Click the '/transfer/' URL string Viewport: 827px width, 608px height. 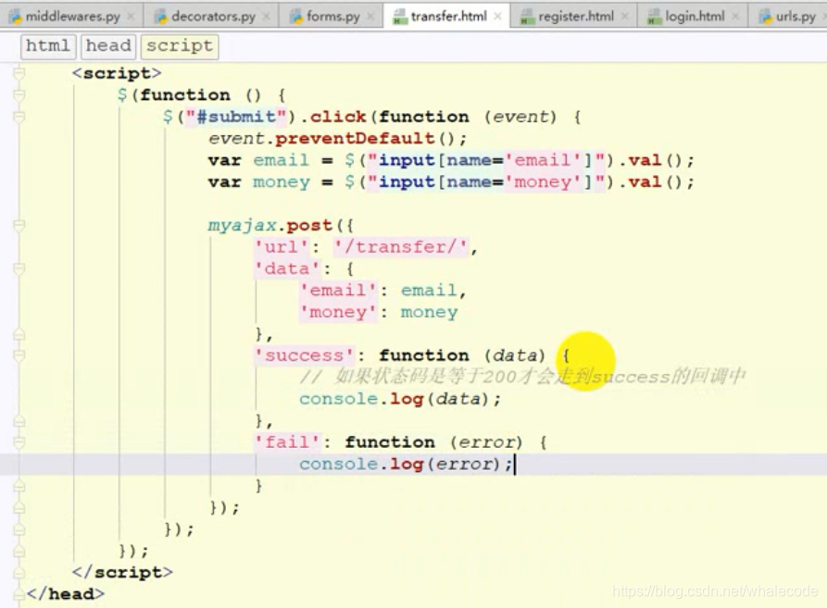(401, 247)
